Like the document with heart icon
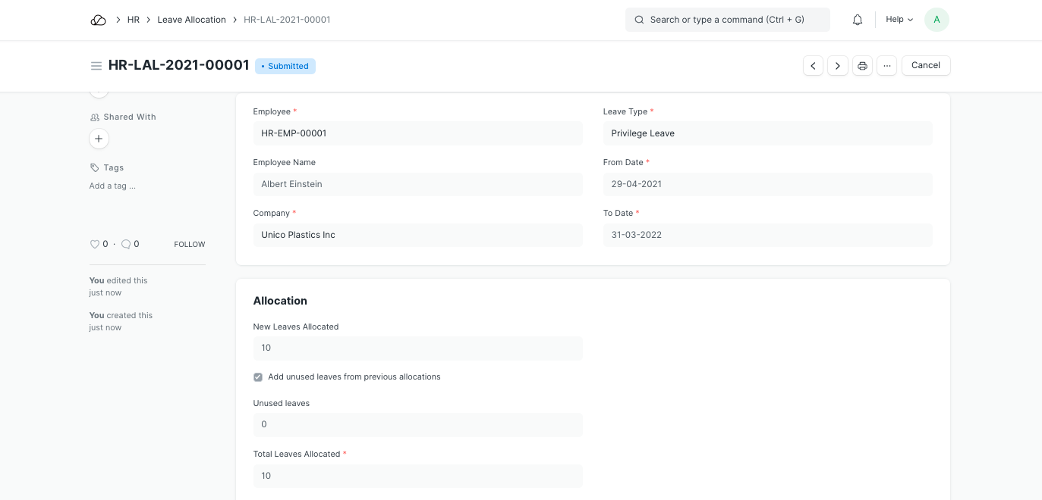This screenshot has width=1042, height=500. [x=95, y=244]
